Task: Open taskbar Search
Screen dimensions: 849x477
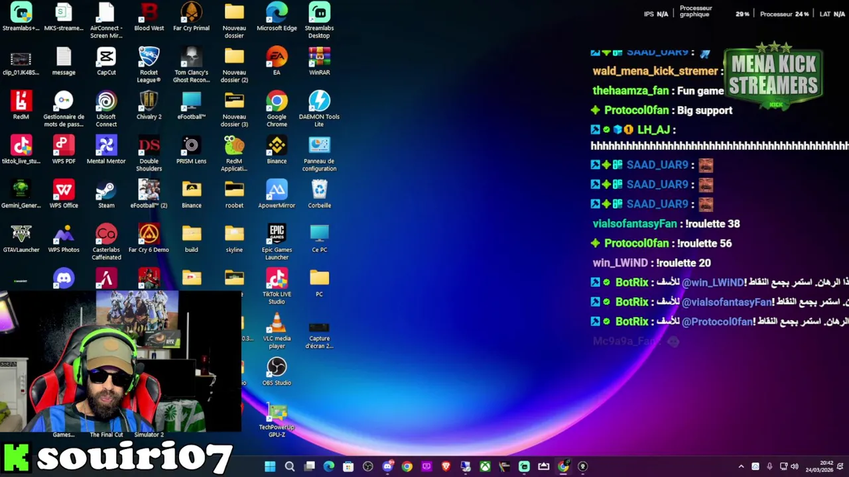Action: pos(290,466)
